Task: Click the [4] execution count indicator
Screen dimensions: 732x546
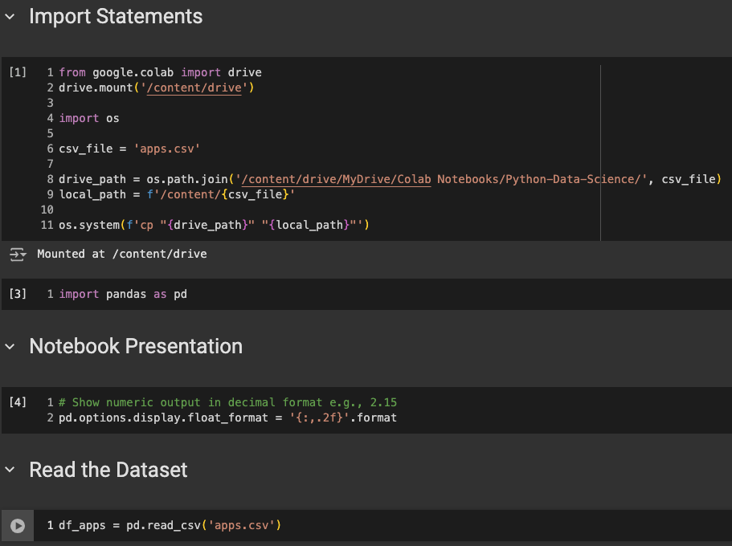Action: (x=18, y=402)
